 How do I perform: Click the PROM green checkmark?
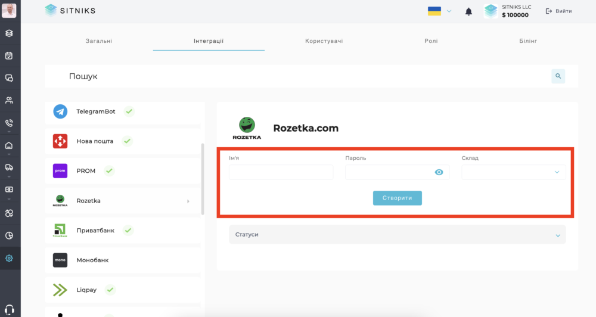[109, 170]
